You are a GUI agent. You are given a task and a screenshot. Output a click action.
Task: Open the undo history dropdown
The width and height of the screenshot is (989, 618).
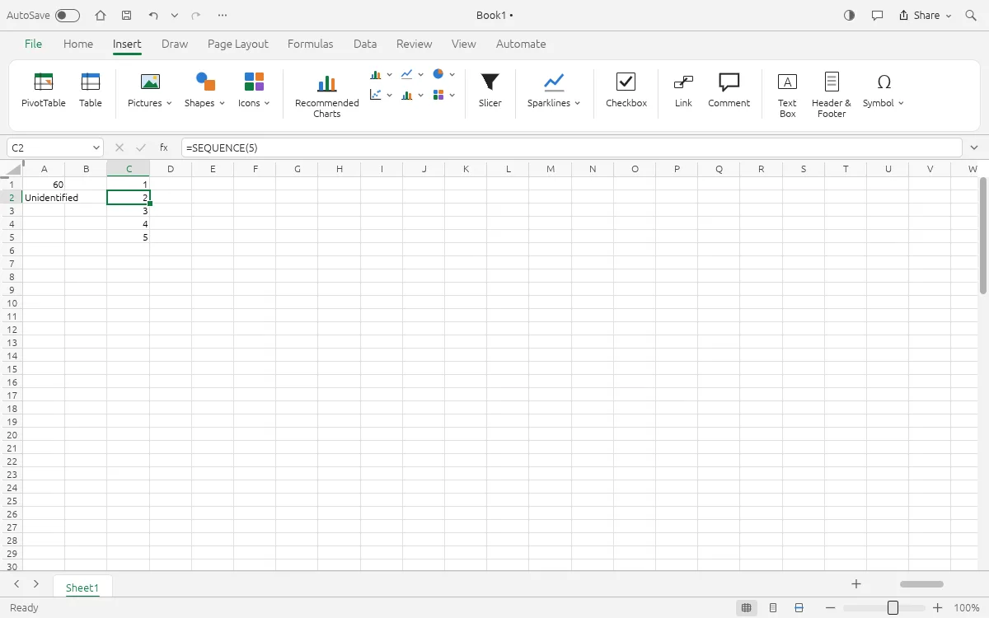pyautogui.click(x=175, y=15)
